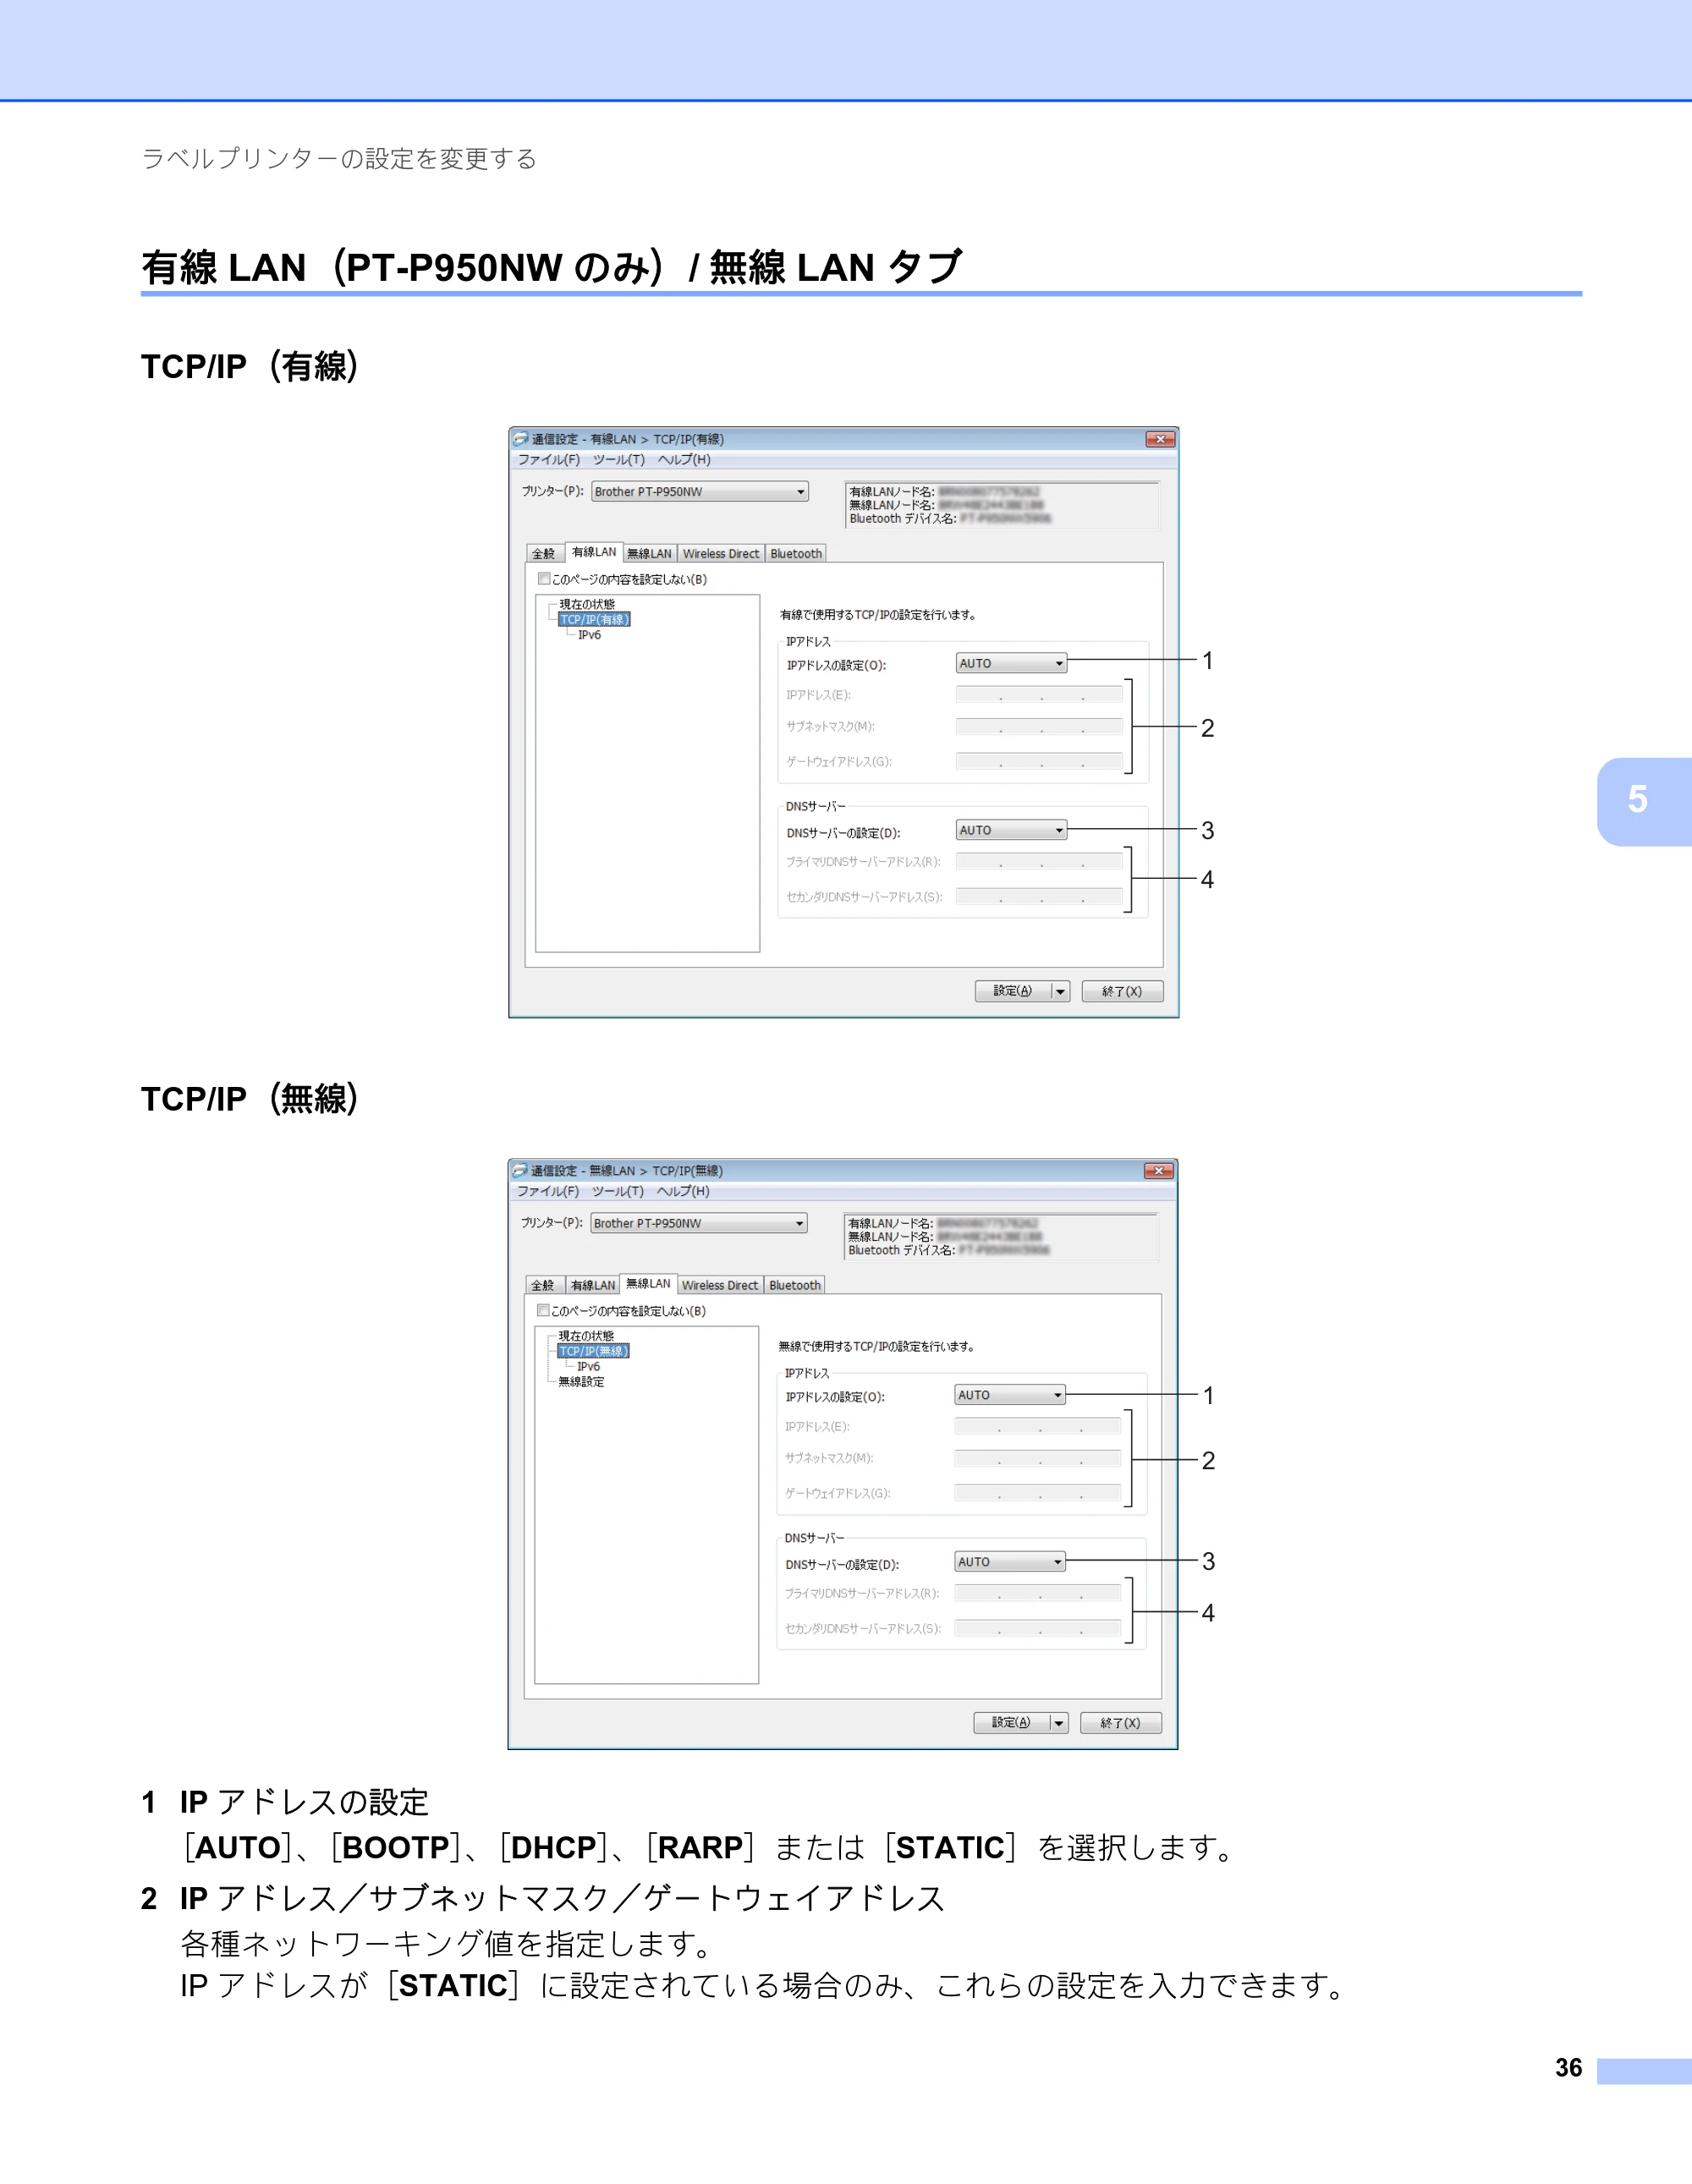
Task: Open DNSサーバーの設定 AUTO dropdown in wired dialog
Action: [1011, 831]
